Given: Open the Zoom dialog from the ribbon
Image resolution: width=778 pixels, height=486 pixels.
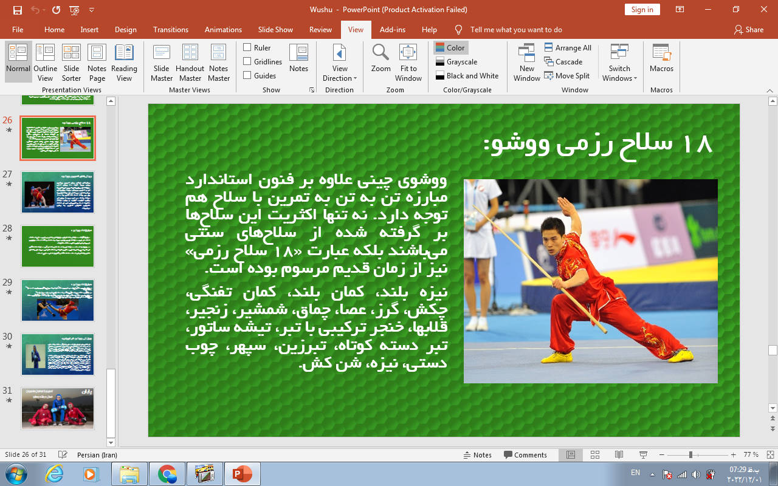Looking at the screenshot, I should pyautogui.click(x=381, y=59).
